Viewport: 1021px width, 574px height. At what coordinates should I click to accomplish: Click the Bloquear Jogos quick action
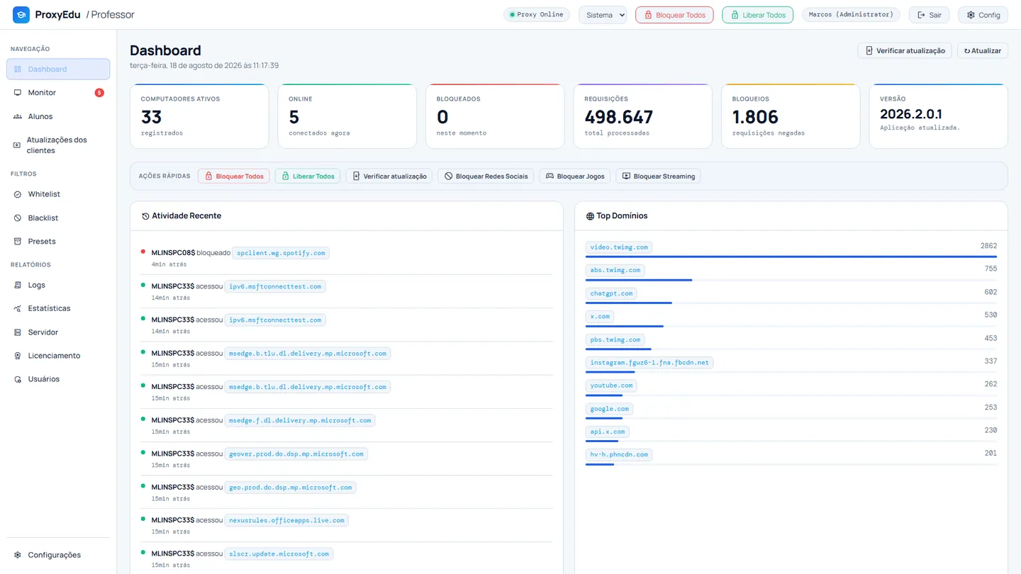pos(575,176)
